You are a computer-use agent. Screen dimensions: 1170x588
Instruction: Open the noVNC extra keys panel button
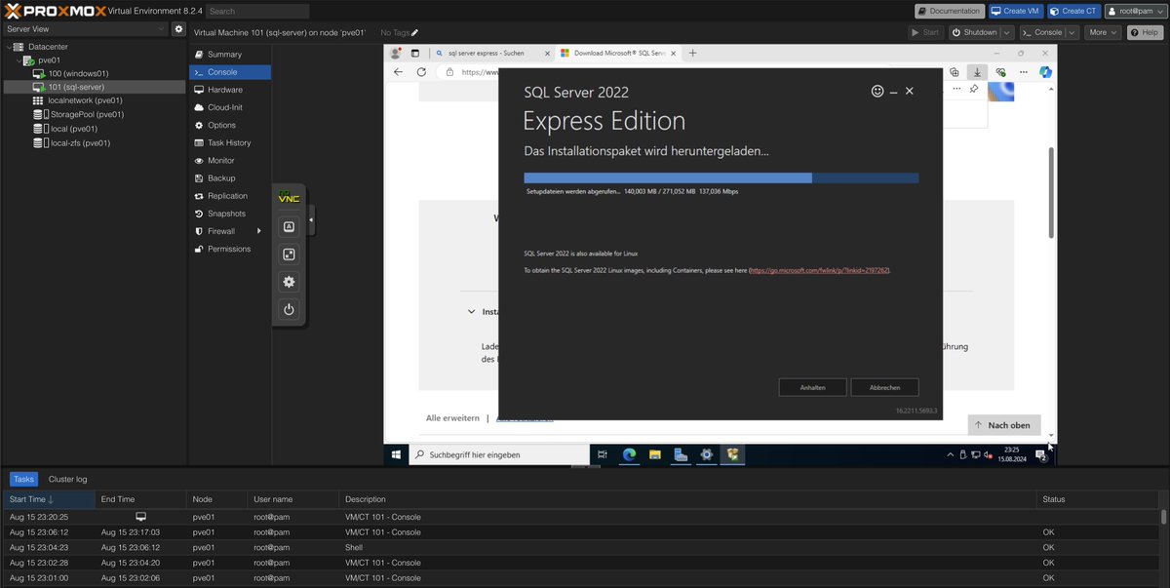point(289,227)
